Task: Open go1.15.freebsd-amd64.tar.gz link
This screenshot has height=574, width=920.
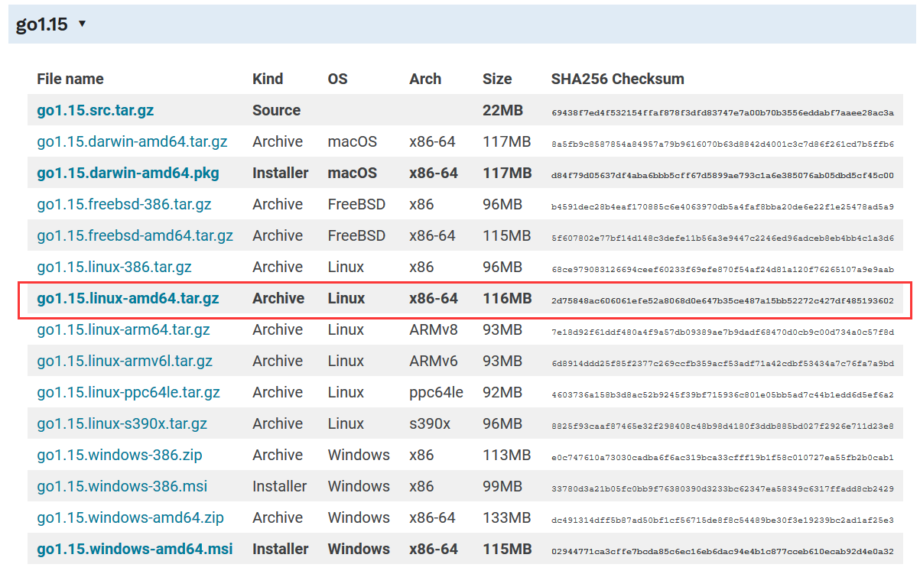Action: pyautogui.click(x=135, y=235)
